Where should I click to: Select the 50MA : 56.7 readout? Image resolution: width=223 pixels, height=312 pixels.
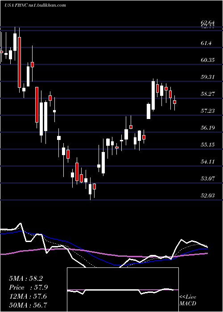click(28, 305)
